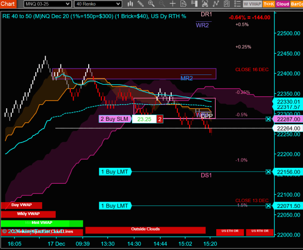Viewport: 303px width, 250px height.
Task: Click the 15:20 time axis label
Action: (x=210, y=244)
